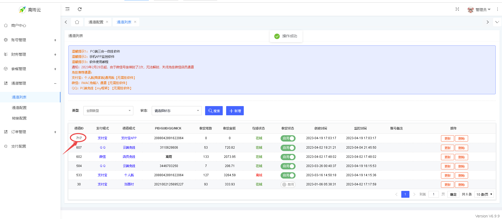Open 软件使用教程 link
The width and height of the screenshot is (502, 219).
click(99, 62)
